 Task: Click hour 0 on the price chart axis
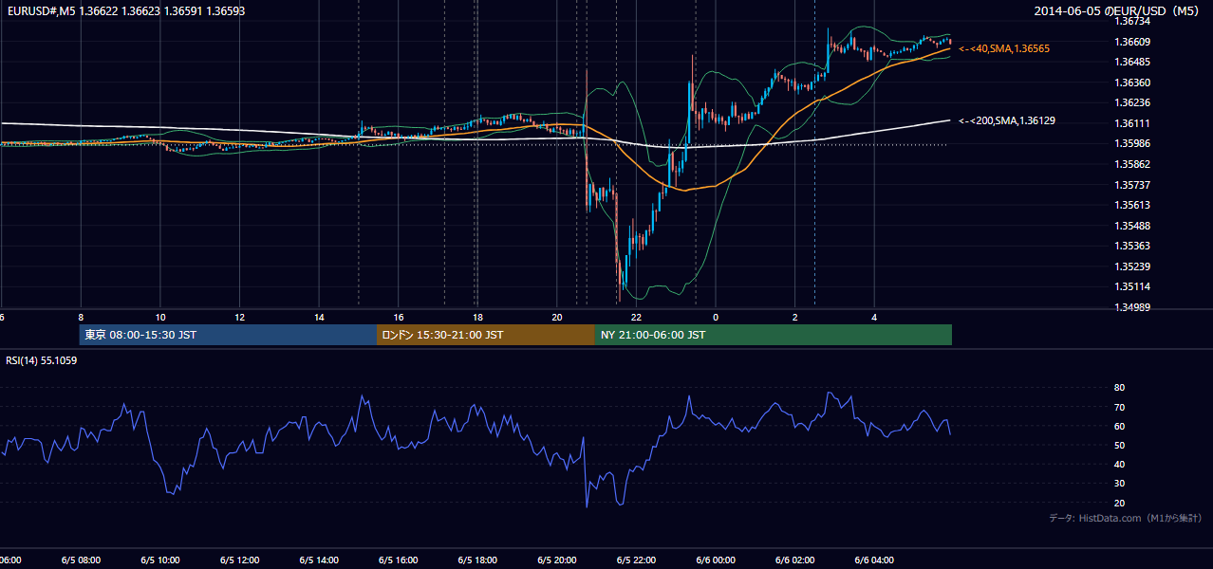pyautogui.click(x=716, y=318)
